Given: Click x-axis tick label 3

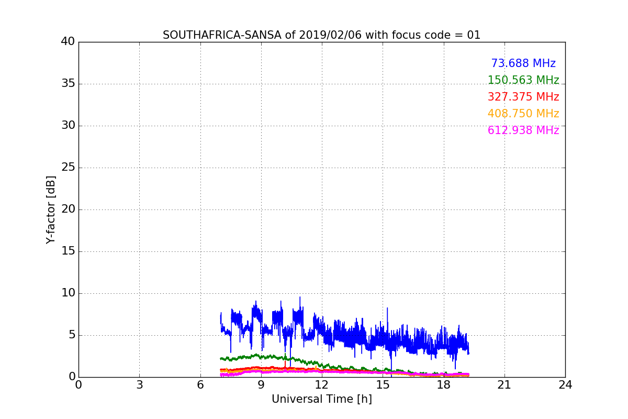Looking at the screenshot, I should coord(139,385).
